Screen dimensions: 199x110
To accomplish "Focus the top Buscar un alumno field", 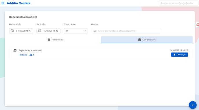I will tap(178, 3).
